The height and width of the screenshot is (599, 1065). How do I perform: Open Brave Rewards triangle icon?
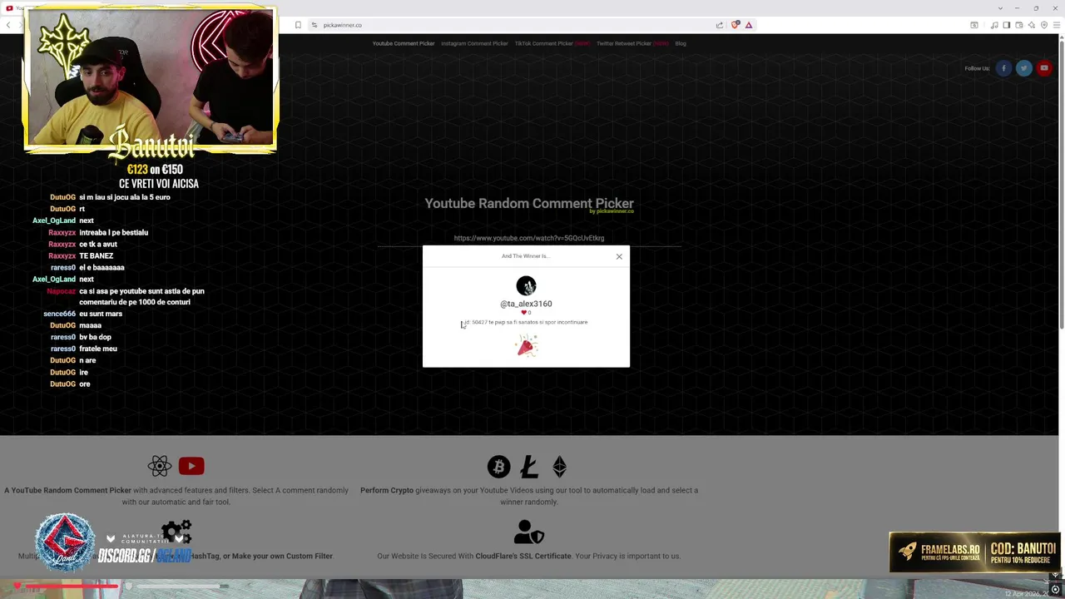749,25
